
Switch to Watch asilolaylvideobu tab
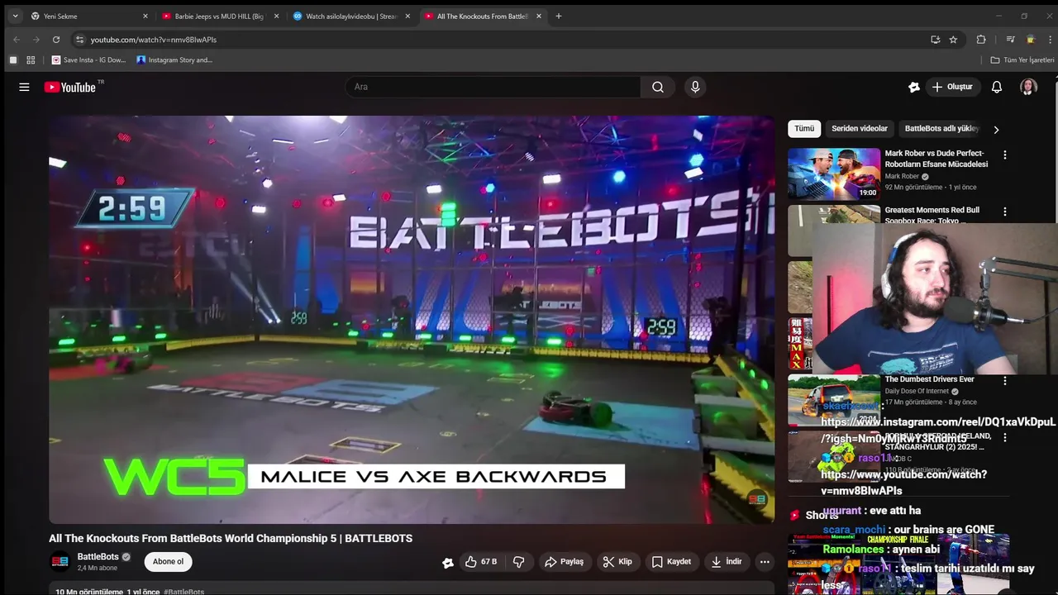point(351,16)
